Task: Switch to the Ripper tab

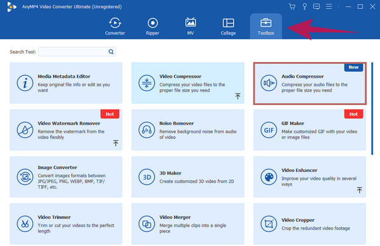Action: 153,27
